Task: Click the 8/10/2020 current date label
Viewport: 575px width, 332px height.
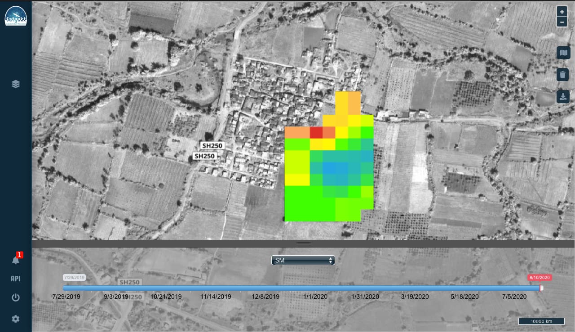Action: (x=540, y=278)
